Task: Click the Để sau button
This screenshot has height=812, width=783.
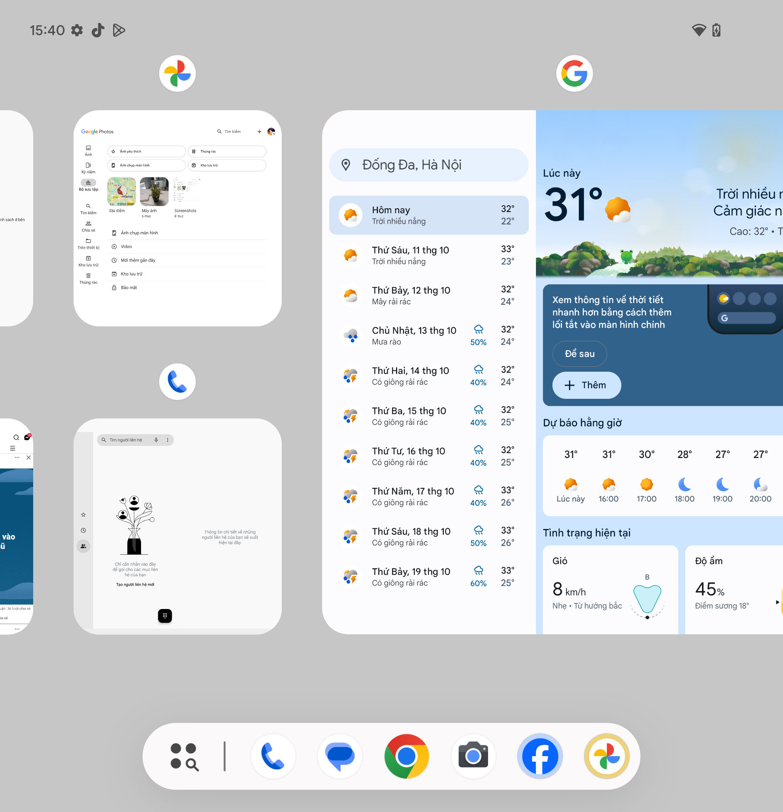Action: point(579,354)
